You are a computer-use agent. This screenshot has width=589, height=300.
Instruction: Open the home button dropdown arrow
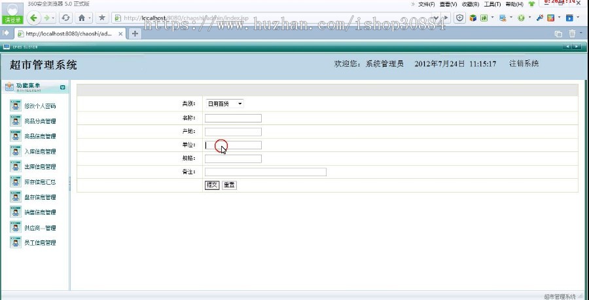click(90, 18)
